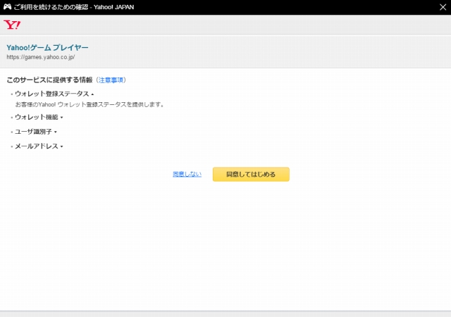Click the このサービスに提供する情報 heading
Screen dimensions: 451x317
point(49,80)
